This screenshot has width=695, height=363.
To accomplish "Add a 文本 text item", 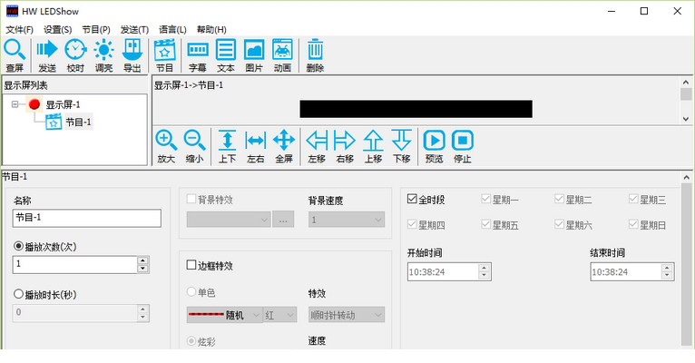I will point(226,55).
